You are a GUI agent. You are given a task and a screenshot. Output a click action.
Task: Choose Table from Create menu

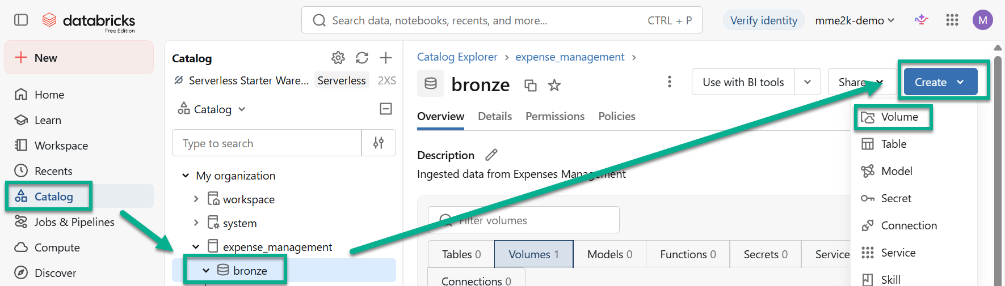click(x=914, y=144)
